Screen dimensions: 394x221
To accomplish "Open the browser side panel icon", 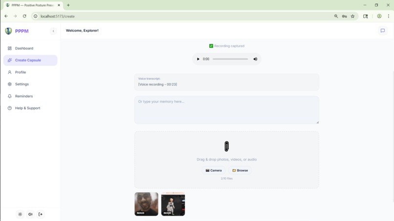I will [365, 16].
